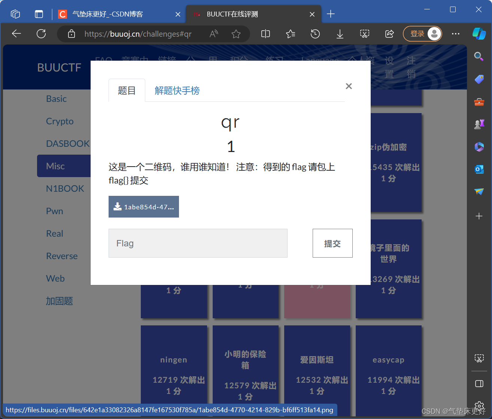Click the 提交 submit button
Image resolution: width=492 pixels, height=419 pixels.
332,243
